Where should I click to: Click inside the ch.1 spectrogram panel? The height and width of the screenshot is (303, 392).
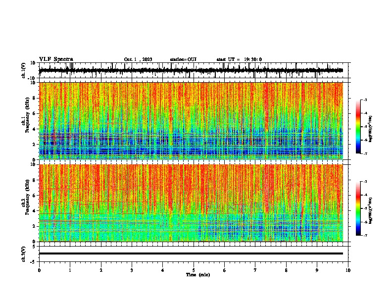[x=191, y=121]
